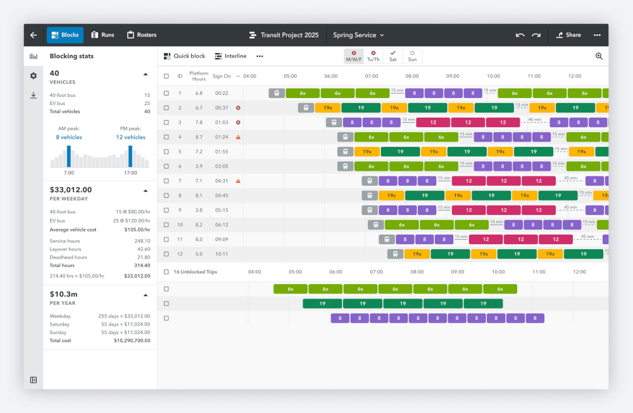Tick the checkbox for block row 1
Screen dimensions: 633x413
click(166, 93)
